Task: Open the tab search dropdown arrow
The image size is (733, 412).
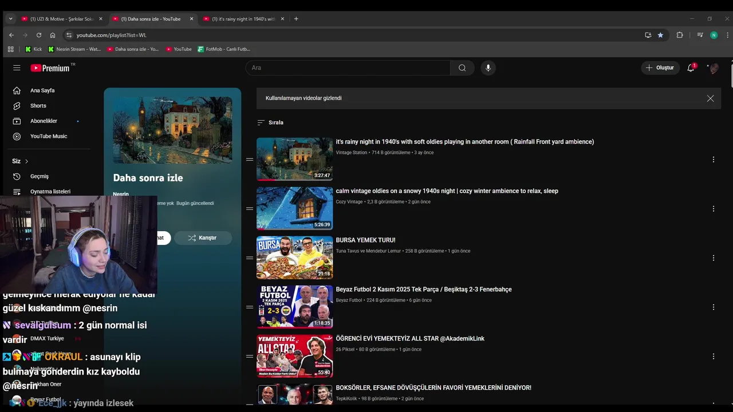Action: pos(10,19)
